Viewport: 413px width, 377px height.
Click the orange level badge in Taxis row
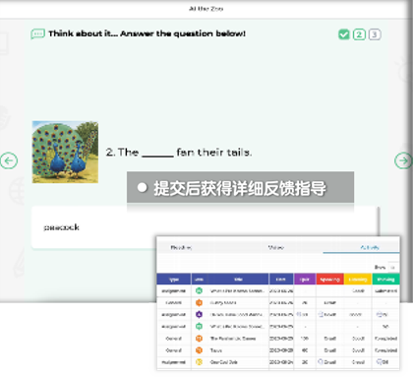coord(199,350)
